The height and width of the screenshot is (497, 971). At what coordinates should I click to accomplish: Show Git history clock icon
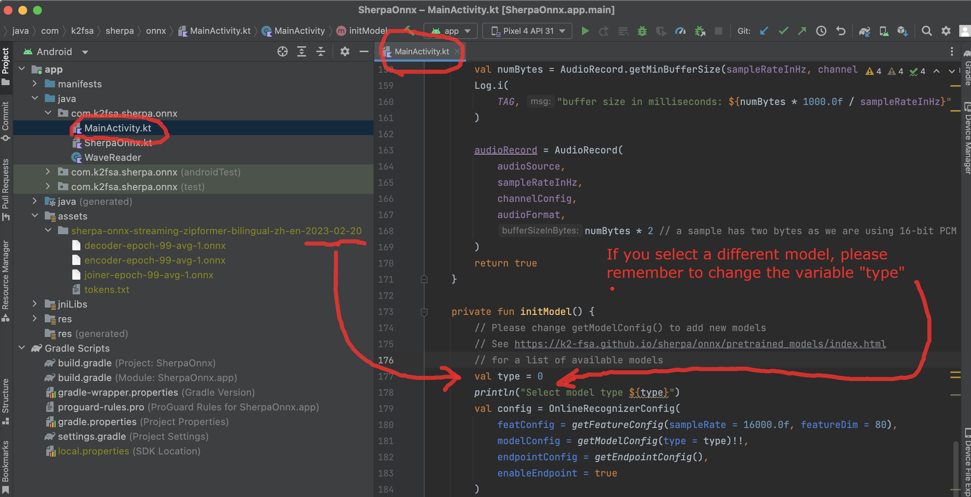coord(821,31)
